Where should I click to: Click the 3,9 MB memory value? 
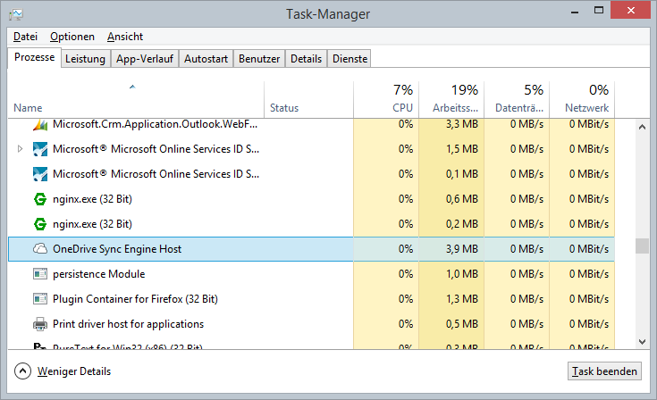(462, 249)
